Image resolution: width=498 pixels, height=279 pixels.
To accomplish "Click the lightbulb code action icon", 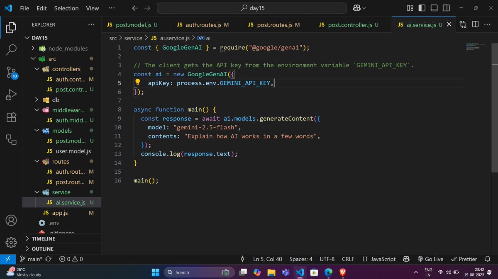I will (x=138, y=83).
